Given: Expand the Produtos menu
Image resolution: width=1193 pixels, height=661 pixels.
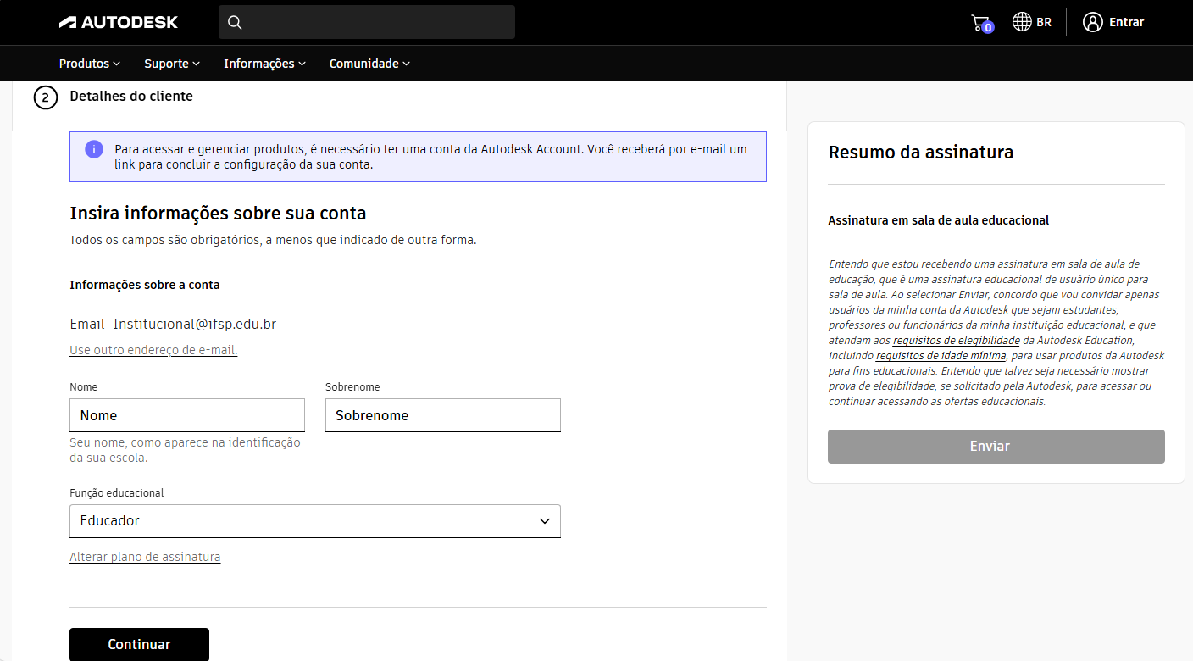Looking at the screenshot, I should 90,64.
